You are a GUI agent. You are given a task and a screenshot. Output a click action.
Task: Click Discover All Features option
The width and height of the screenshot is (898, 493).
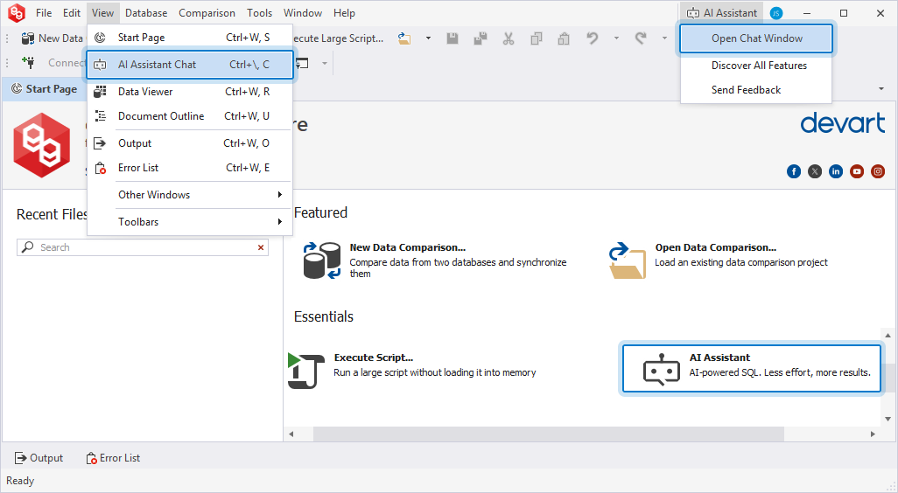tap(756, 66)
